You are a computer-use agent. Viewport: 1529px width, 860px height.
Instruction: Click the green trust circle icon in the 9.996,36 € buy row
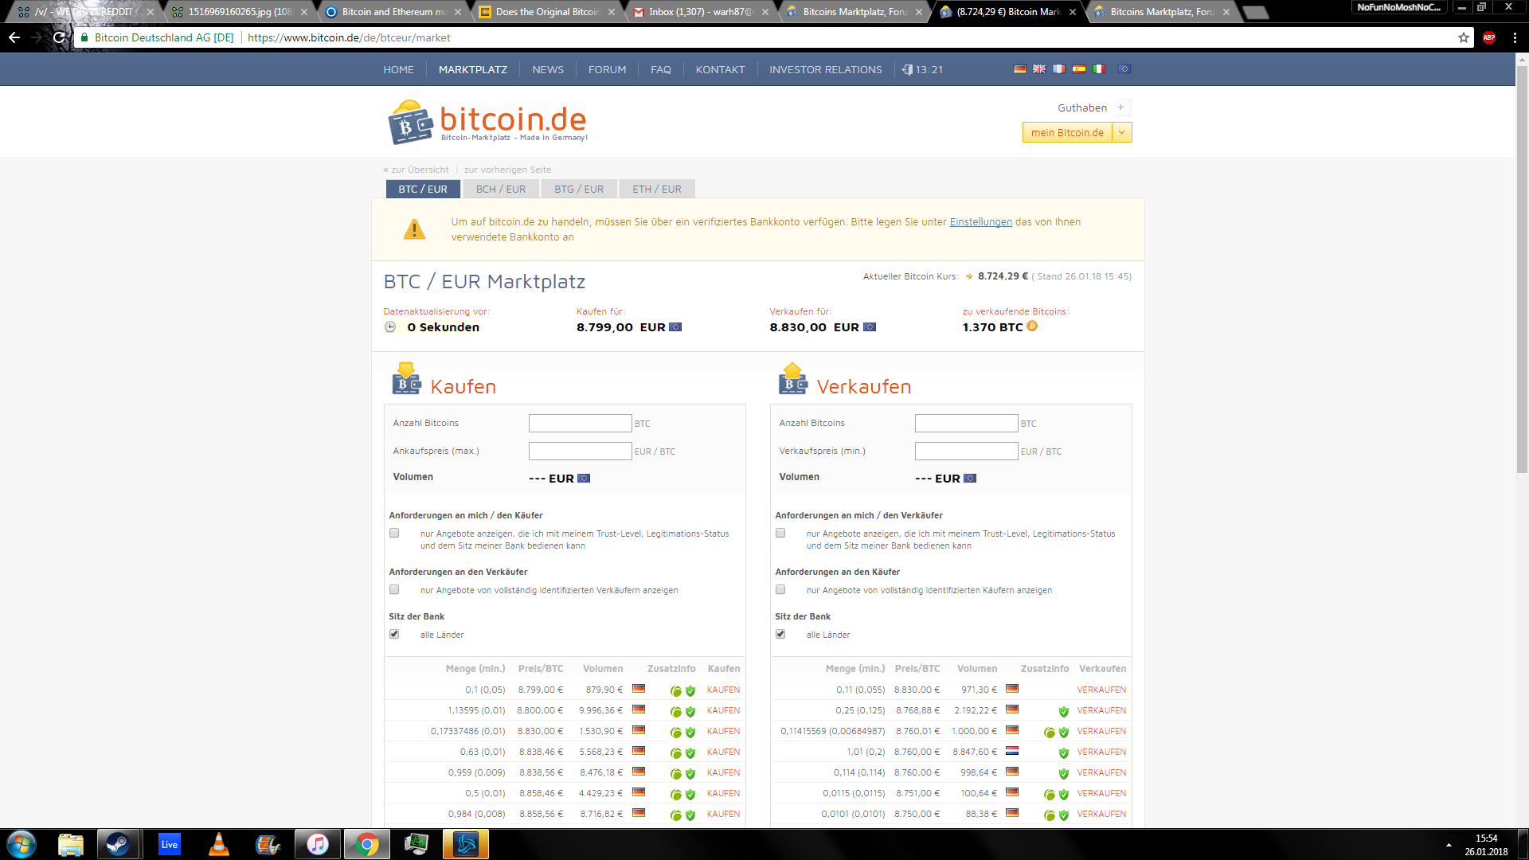tap(675, 711)
